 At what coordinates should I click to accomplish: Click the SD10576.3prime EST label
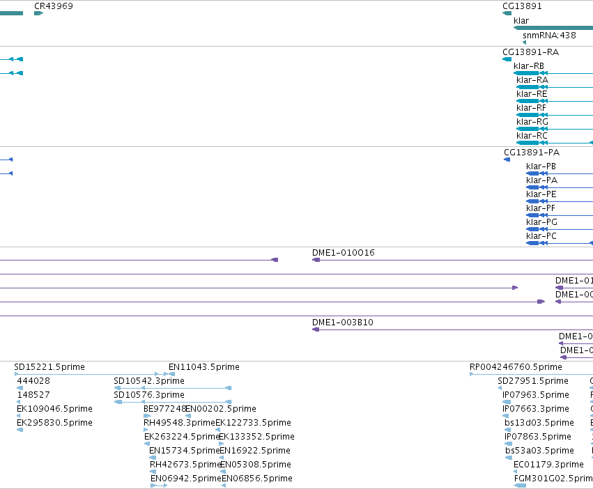tap(149, 395)
